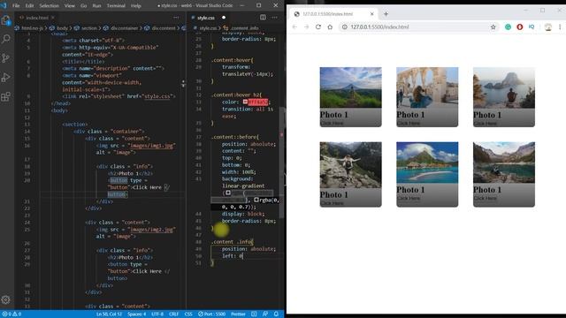Click Port: 5500 Live Server status item
Viewport: 566px width, 318px height.
pos(211,314)
